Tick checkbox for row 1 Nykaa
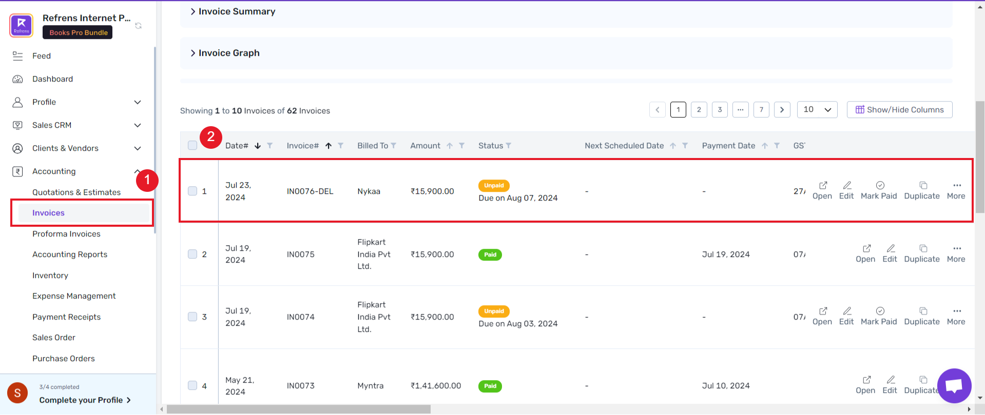985x415 pixels. 192,191
